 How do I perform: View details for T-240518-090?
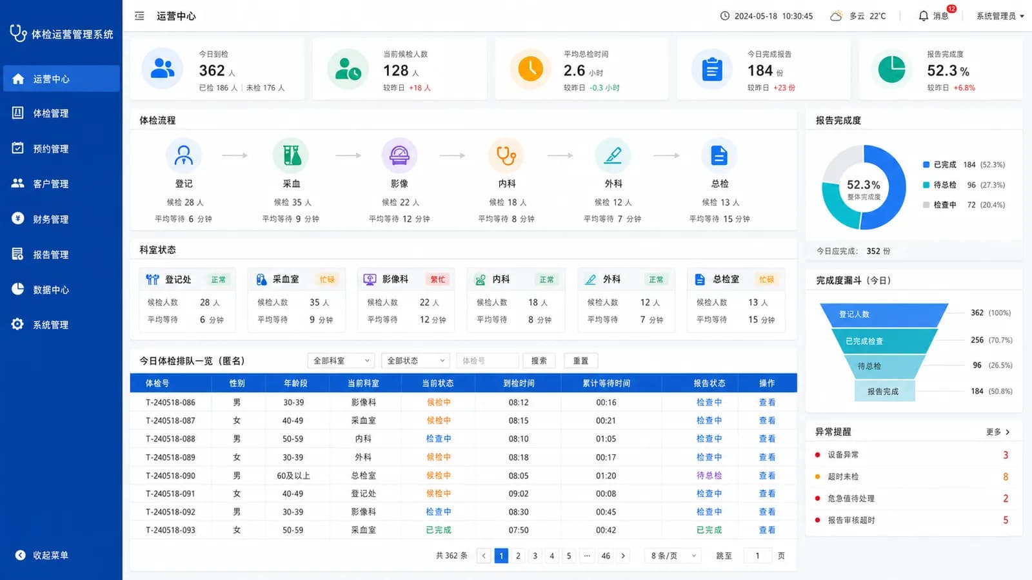pos(767,476)
